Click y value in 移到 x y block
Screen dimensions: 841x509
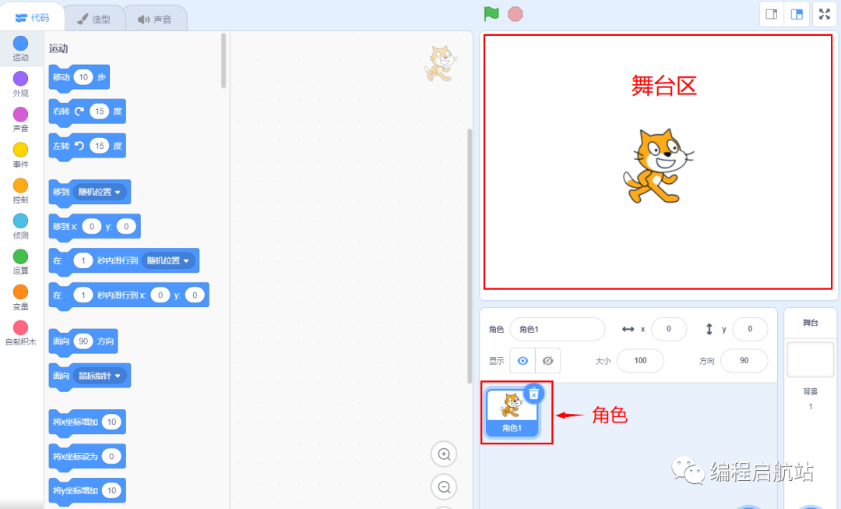pyautogui.click(x=126, y=226)
